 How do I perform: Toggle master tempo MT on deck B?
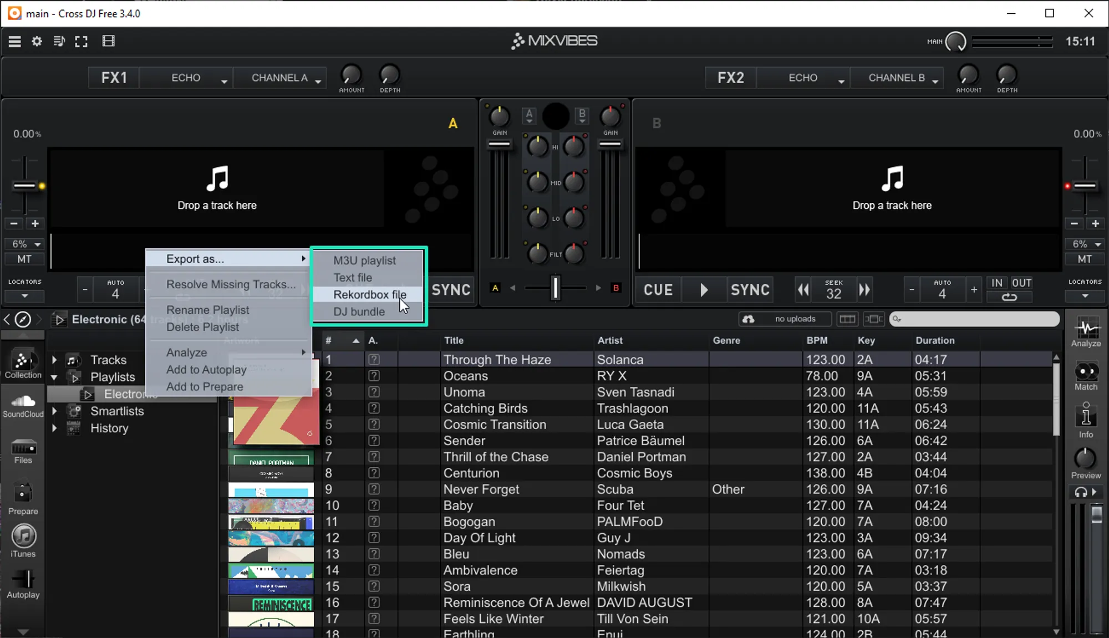[x=1085, y=259]
